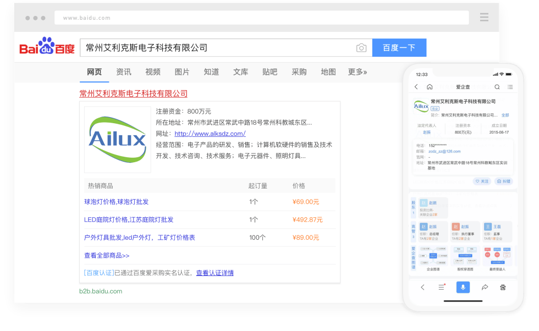Tap the 在业 status badge on phone

435,108
